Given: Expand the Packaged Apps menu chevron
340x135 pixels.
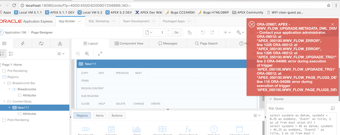Looking at the screenshot, I should (189, 21).
